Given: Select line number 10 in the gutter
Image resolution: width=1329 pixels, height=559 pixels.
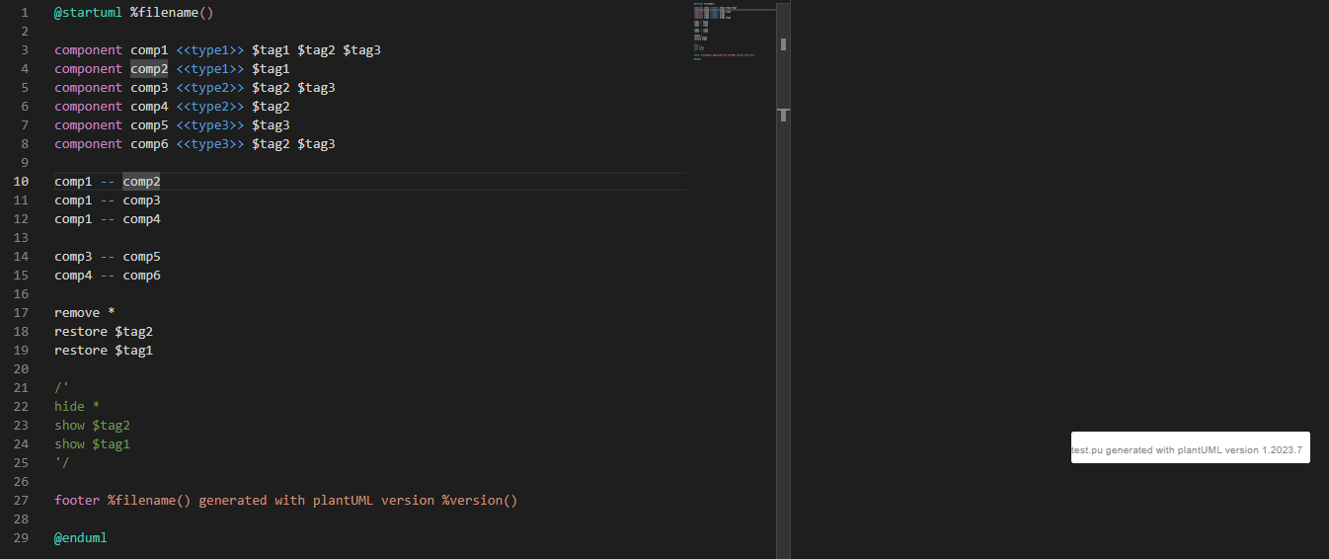Looking at the screenshot, I should 22,182.
